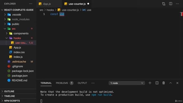Click the problems count badge 1
Viewport: 183px width, 103px height.
pos(71,83)
